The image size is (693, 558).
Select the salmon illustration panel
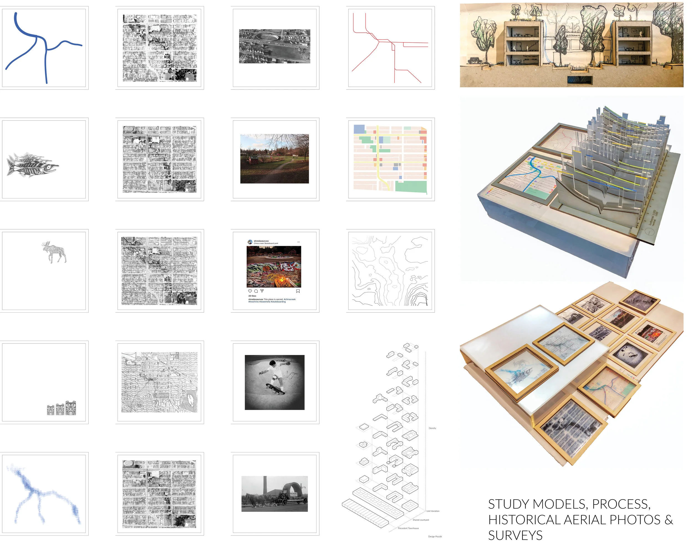tap(44, 159)
